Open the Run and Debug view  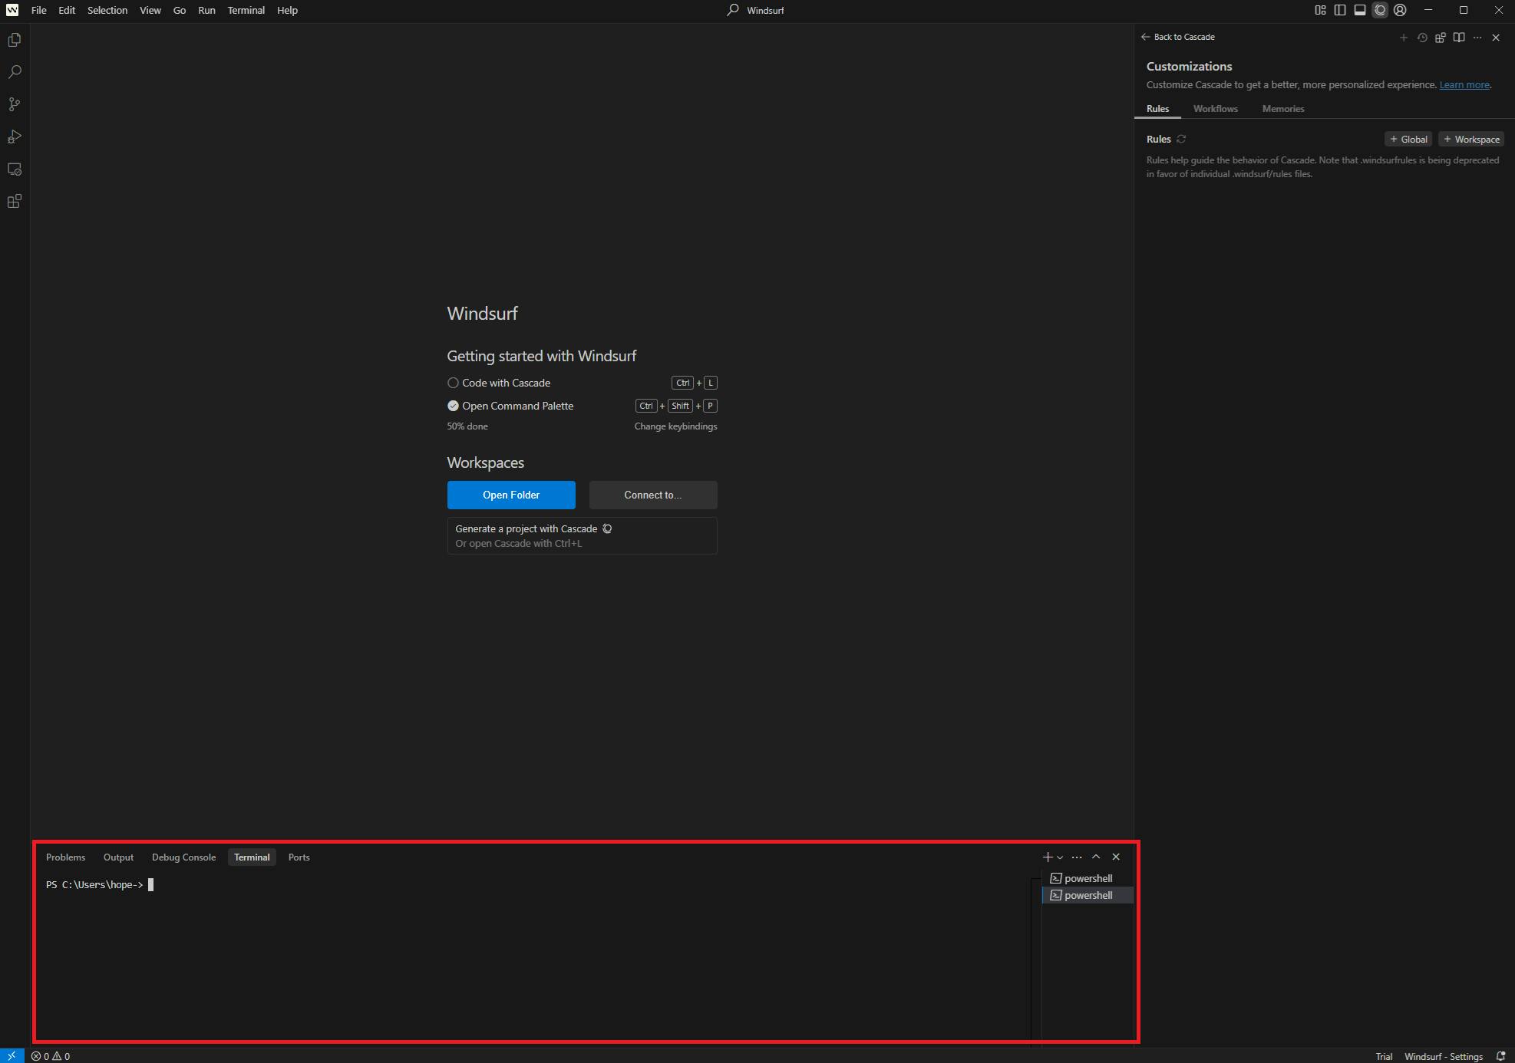pos(15,137)
